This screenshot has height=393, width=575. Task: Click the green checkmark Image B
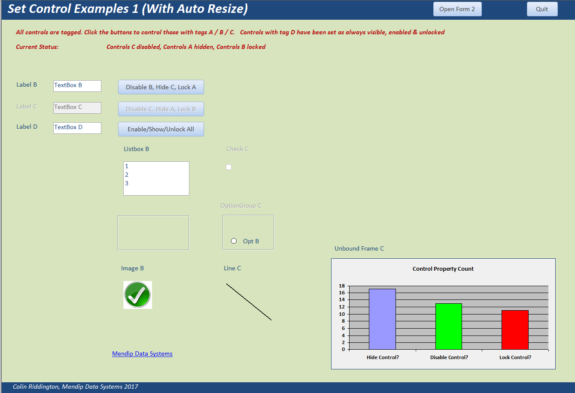(x=137, y=295)
